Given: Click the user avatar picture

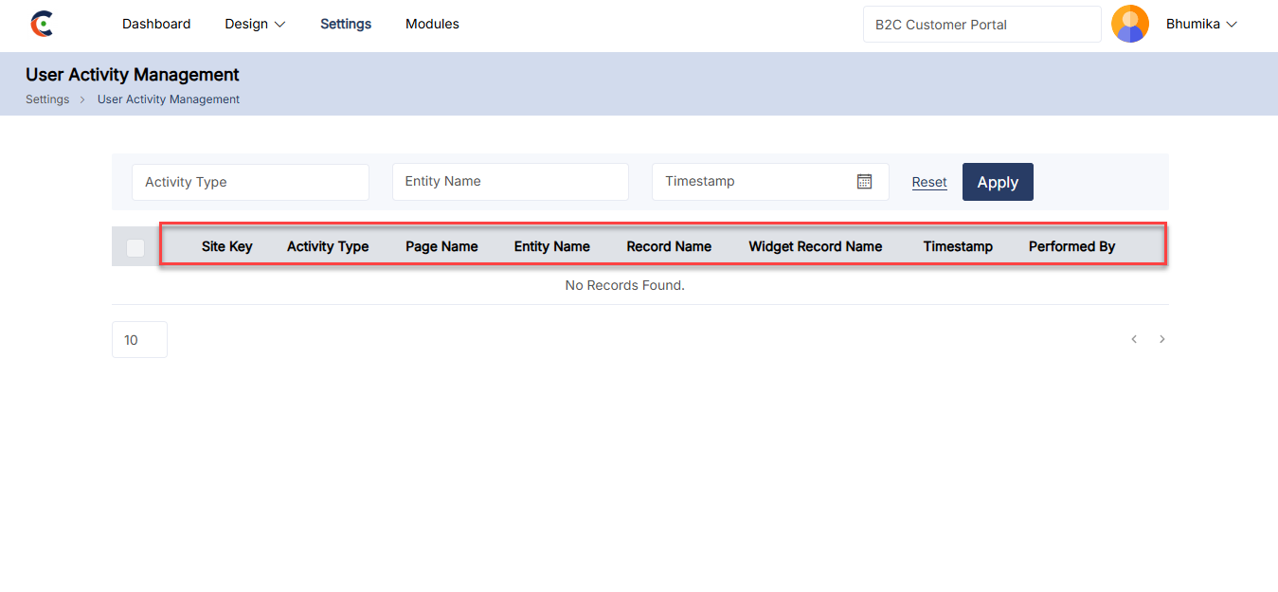Looking at the screenshot, I should (x=1129, y=25).
